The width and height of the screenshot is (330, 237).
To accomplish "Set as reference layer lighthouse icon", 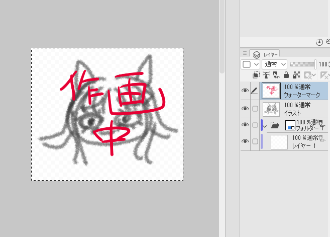I will pyautogui.click(x=266, y=75).
